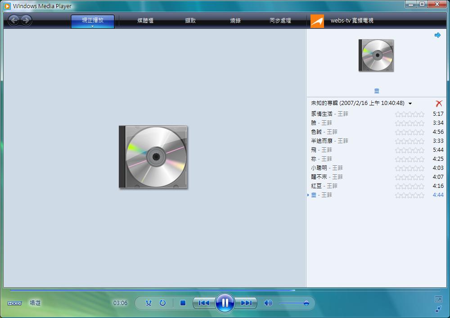Switch to the 媒體櫃 tab
Image resolution: width=450 pixels, height=318 pixels.
click(x=145, y=20)
